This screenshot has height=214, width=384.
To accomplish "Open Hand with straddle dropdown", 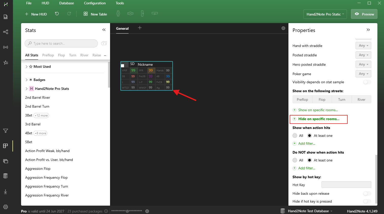I will pyautogui.click(x=363, y=46).
